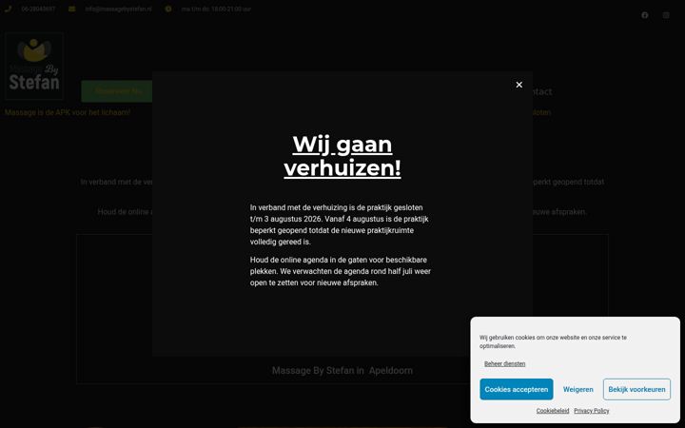
Task: Open 'Bekijk voorkeuren' cookie preferences
Action: [x=636, y=389]
